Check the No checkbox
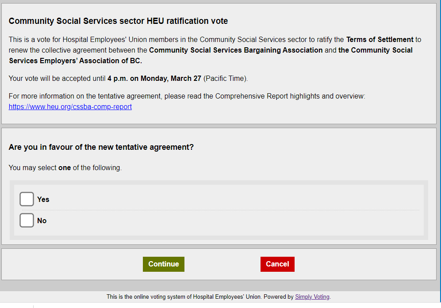 [x=27, y=221]
